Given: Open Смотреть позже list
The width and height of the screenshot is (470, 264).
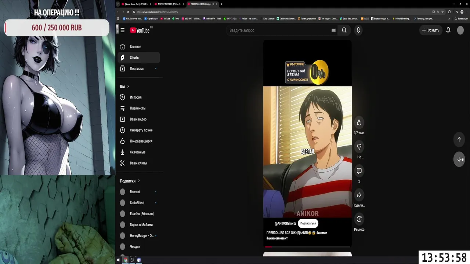Looking at the screenshot, I should pyautogui.click(x=139, y=130).
